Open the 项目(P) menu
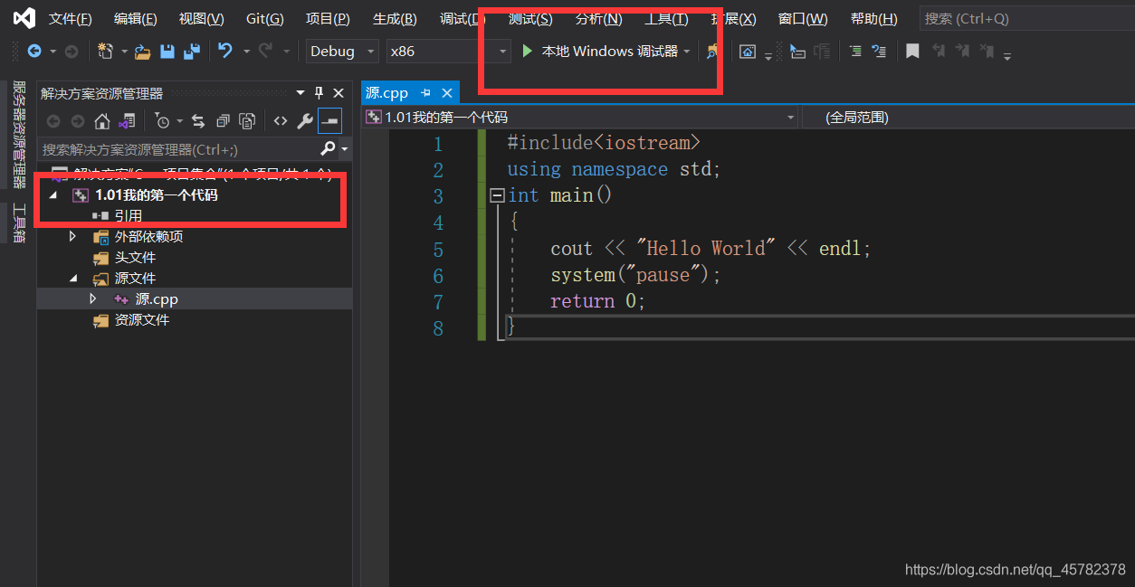This screenshot has height=587, width=1135. pyautogui.click(x=328, y=18)
